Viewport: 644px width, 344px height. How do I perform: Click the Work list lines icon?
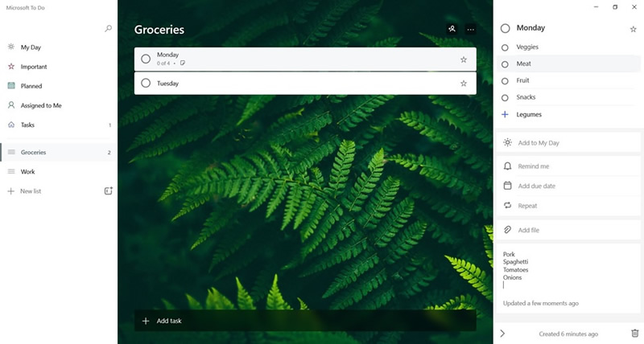[11, 171]
